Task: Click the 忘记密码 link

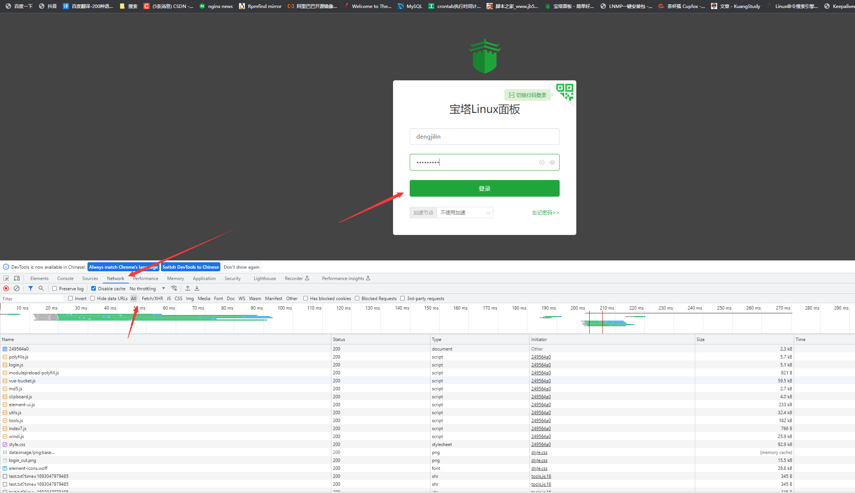Action: (x=545, y=213)
